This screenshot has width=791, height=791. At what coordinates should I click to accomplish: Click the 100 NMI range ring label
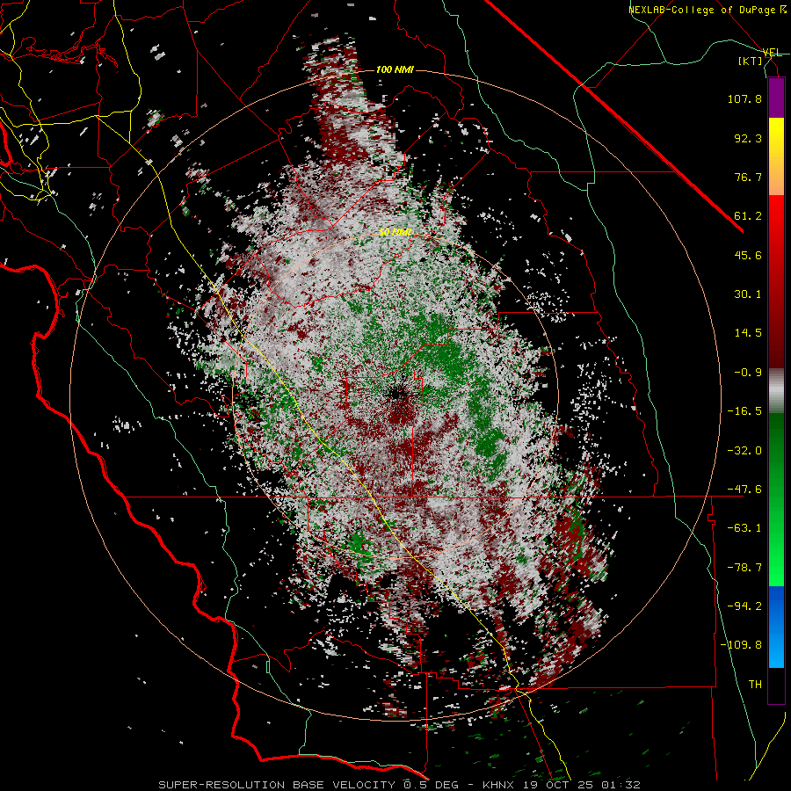[x=395, y=69]
